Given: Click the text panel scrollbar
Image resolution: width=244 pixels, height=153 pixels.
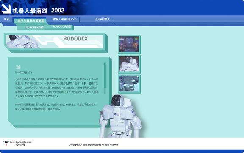Looking at the screenshot, I should pos(105,78).
